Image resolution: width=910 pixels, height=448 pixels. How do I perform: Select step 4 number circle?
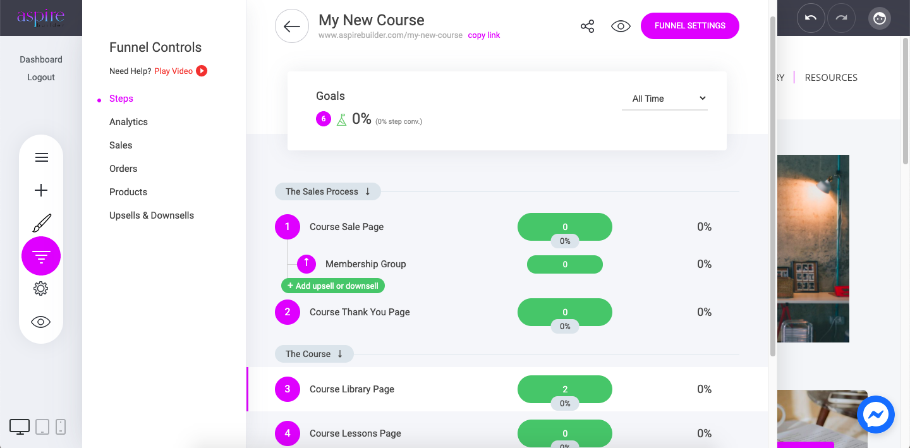(x=288, y=433)
